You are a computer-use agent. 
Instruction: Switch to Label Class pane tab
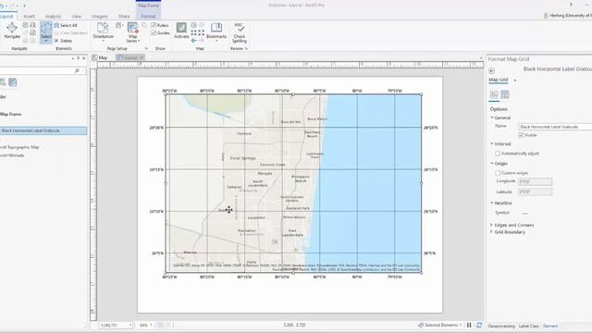tap(528, 326)
